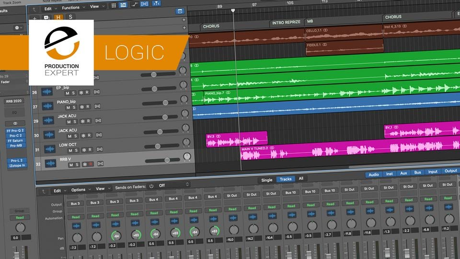Open the Pro-L 2 plug-in slot
Image resolution: width=460 pixels, height=259 pixels.
[17, 161]
